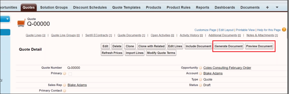
Task: Click the info icon beside Account label
Action: point(200,74)
